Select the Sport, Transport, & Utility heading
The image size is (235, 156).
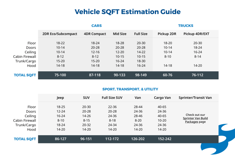130,89
